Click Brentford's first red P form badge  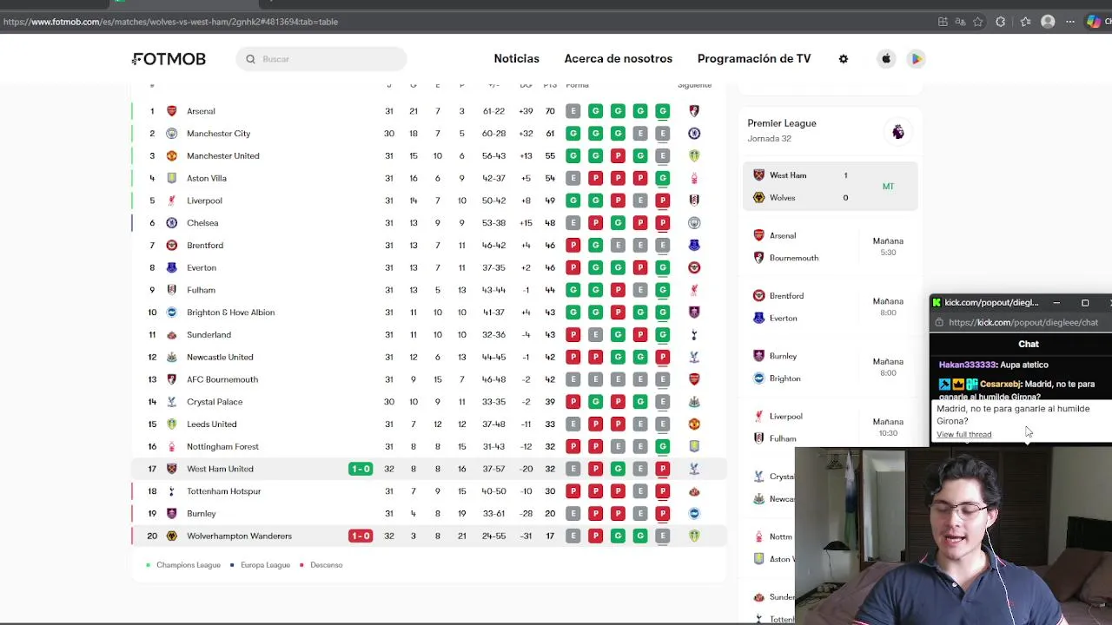573,246
